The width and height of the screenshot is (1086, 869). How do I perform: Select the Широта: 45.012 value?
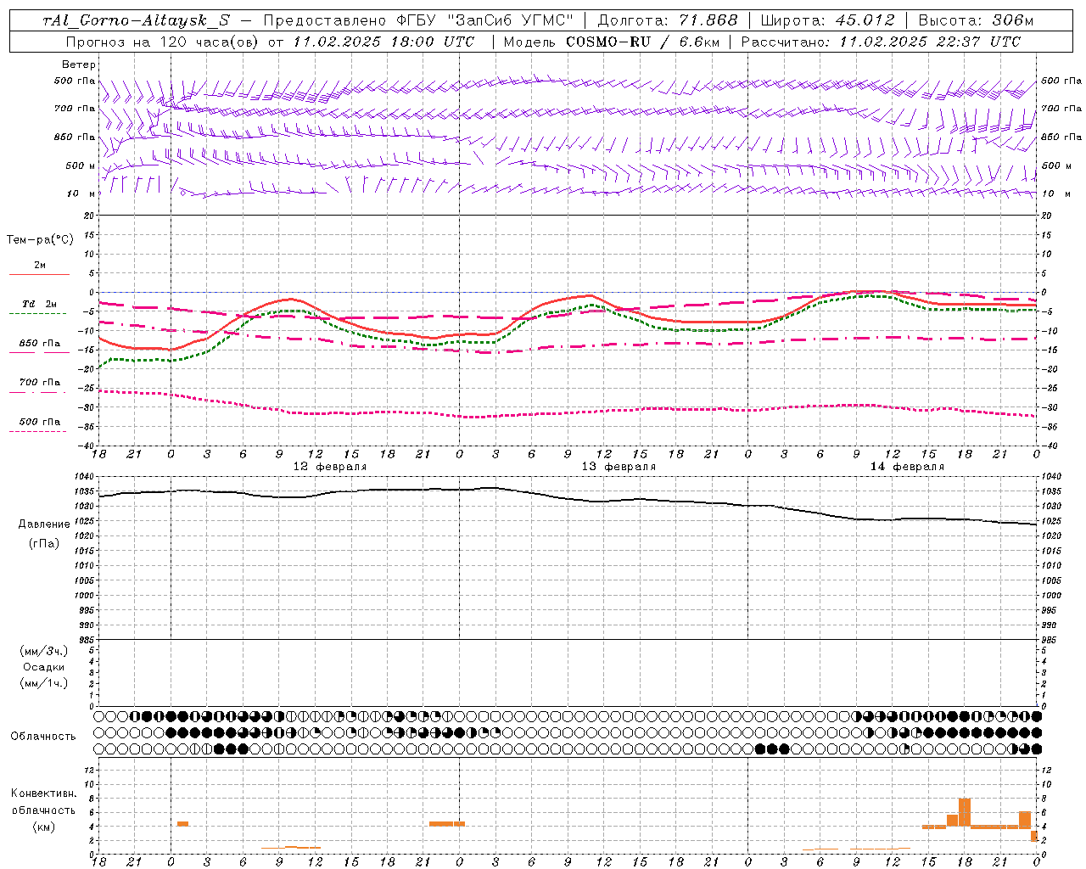[x=827, y=20]
